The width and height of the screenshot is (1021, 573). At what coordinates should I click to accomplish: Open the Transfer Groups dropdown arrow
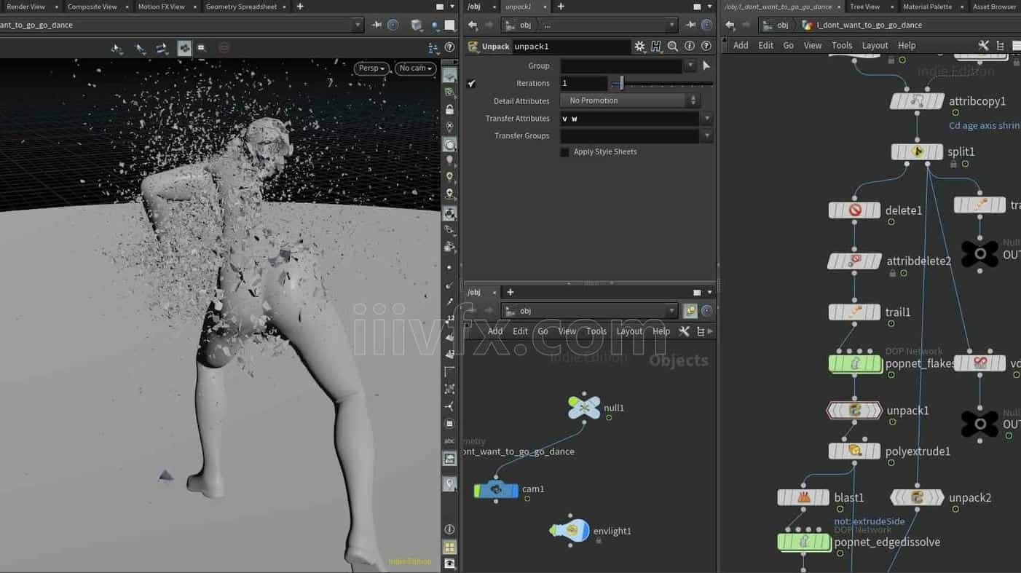pyautogui.click(x=706, y=135)
